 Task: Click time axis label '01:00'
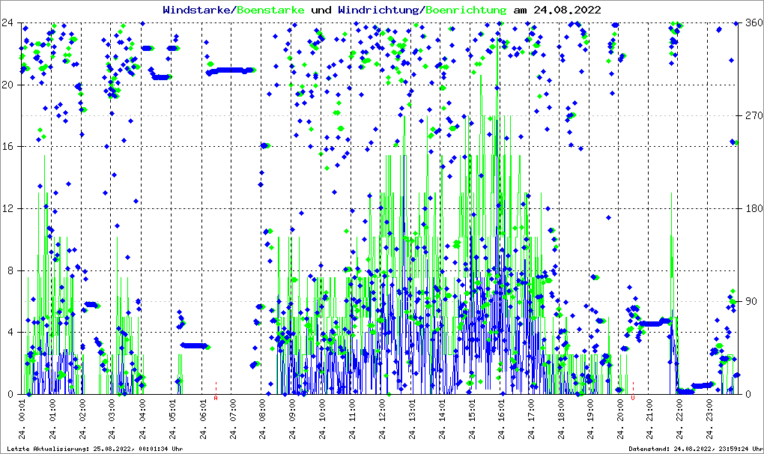pos(52,411)
